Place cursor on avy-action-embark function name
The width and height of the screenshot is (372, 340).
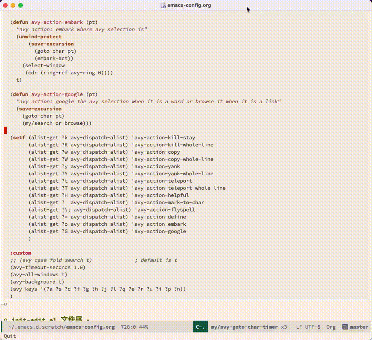pyautogui.click(x=57, y=22)
